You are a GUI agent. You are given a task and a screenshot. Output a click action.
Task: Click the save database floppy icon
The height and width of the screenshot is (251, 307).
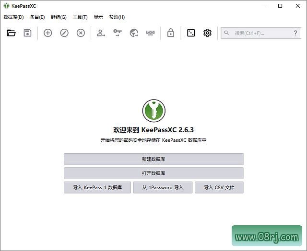pyautogui.click(x=27, y=33)
